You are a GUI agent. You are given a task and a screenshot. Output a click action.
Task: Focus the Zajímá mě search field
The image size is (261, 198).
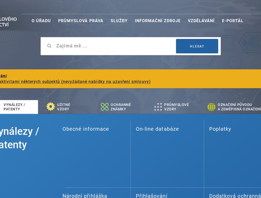coord(113,46)
